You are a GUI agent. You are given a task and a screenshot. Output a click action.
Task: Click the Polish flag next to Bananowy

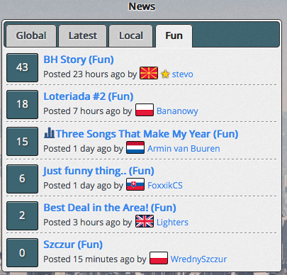coord(145,110)
